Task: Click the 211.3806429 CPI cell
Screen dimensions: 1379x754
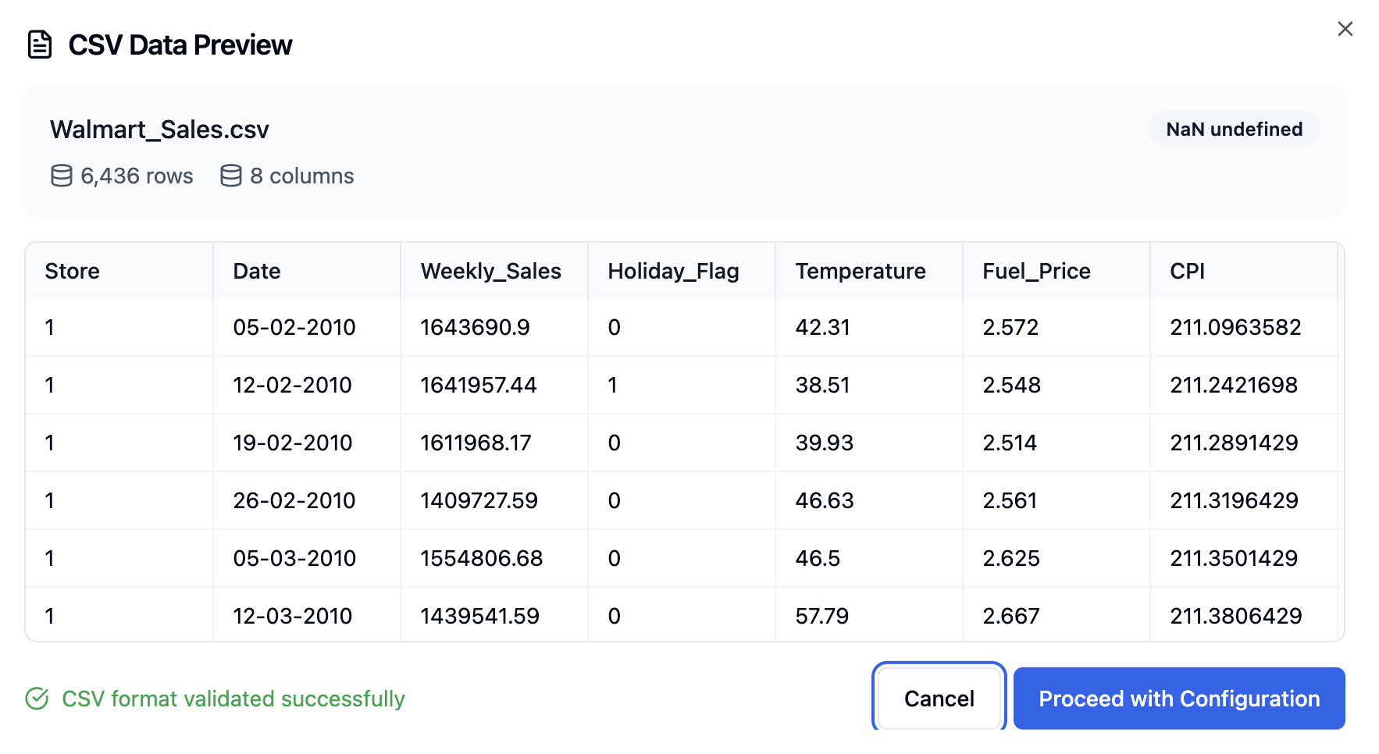Action: [x=1235, y=616]
